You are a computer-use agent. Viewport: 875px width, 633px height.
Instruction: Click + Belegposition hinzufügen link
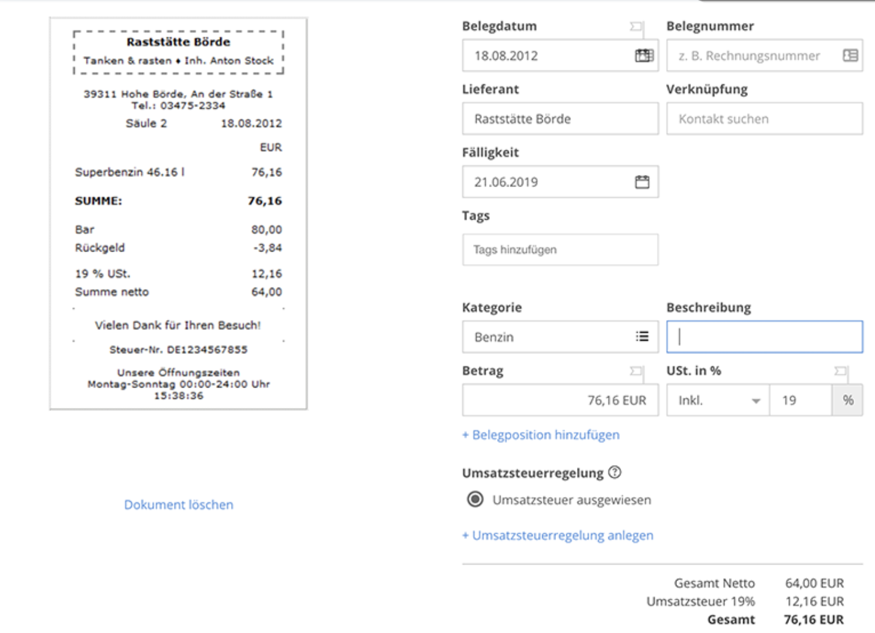point(541,435)
